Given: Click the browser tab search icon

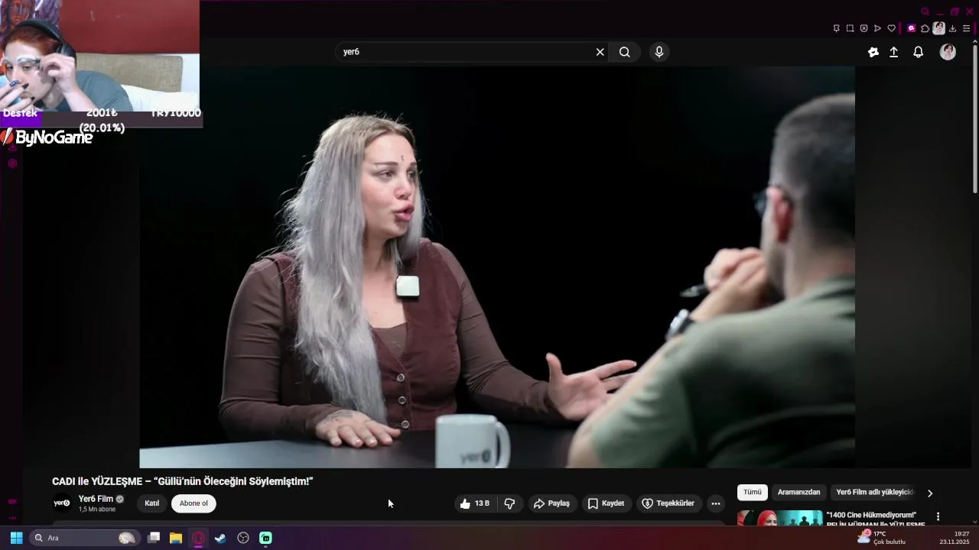Looking at the screenshot, I should [925, 11].
